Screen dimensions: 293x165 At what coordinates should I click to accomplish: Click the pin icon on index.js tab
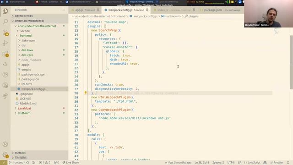194,10
